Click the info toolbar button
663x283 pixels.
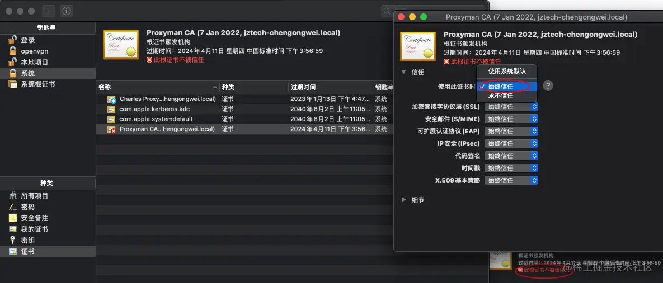click(x=67, y=11)
